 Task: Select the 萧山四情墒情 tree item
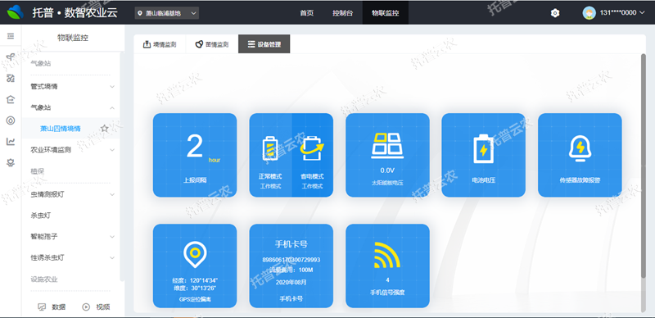pos(60,129)
